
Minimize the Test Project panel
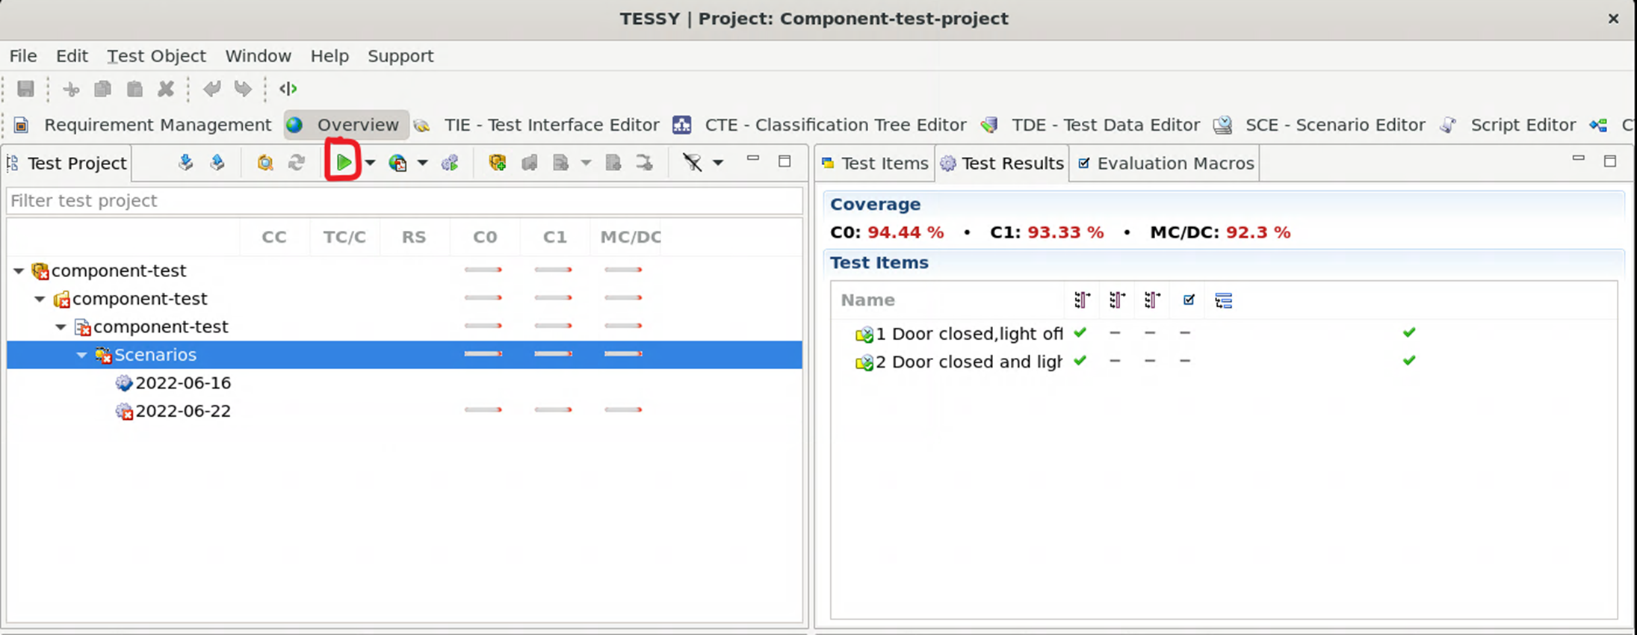pyautogui.click(x=753, y=158)
